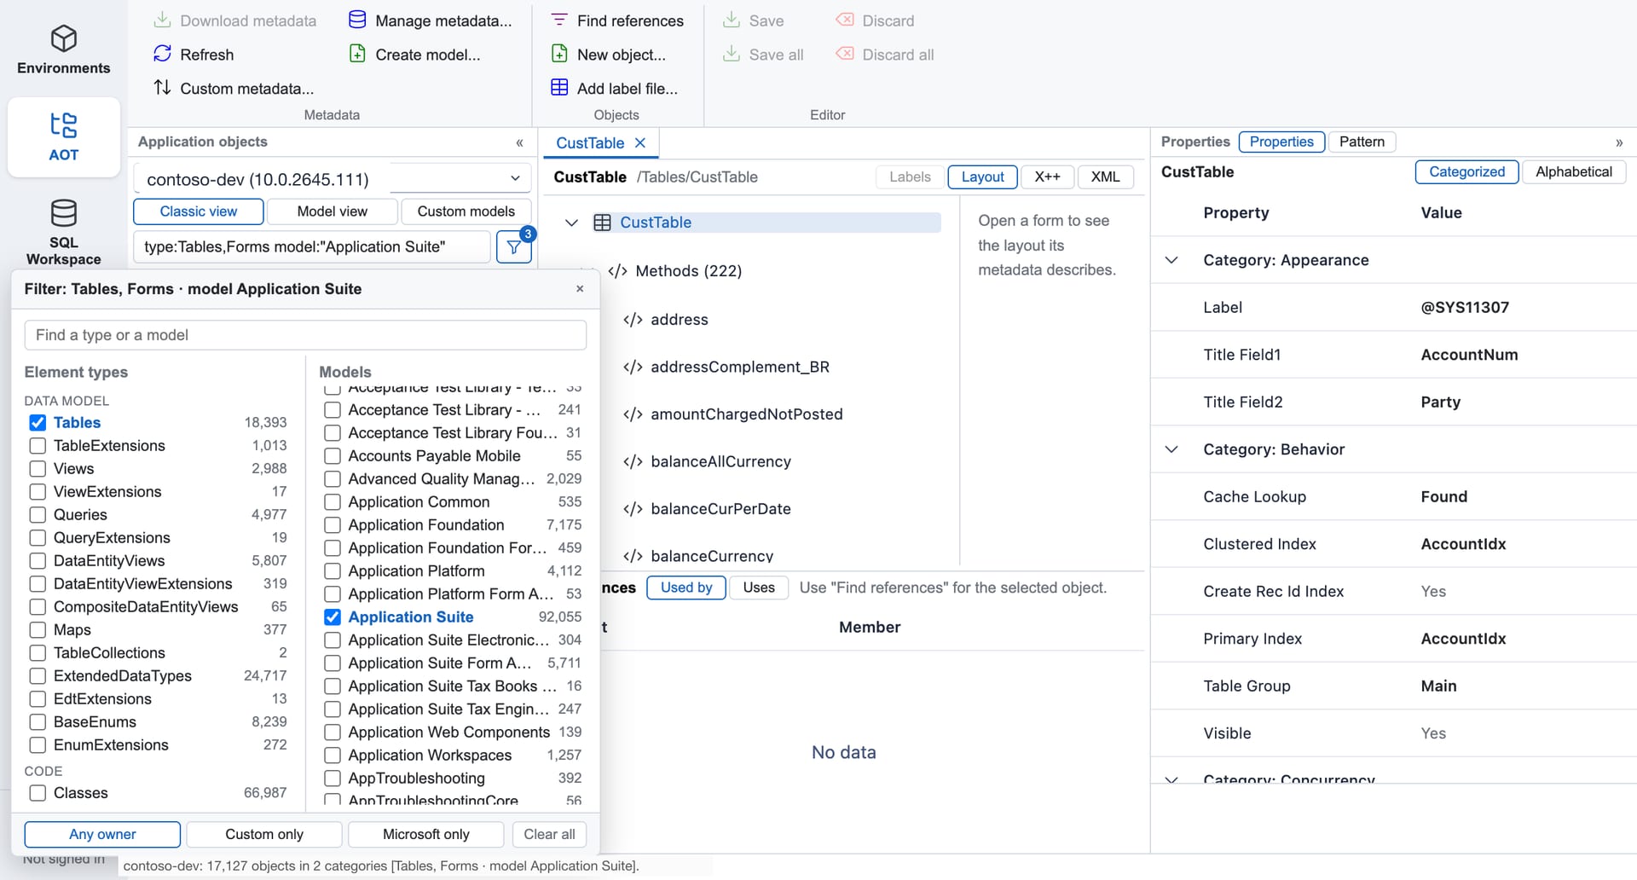Select the Pattern properties tab

tap(1362, 142)
